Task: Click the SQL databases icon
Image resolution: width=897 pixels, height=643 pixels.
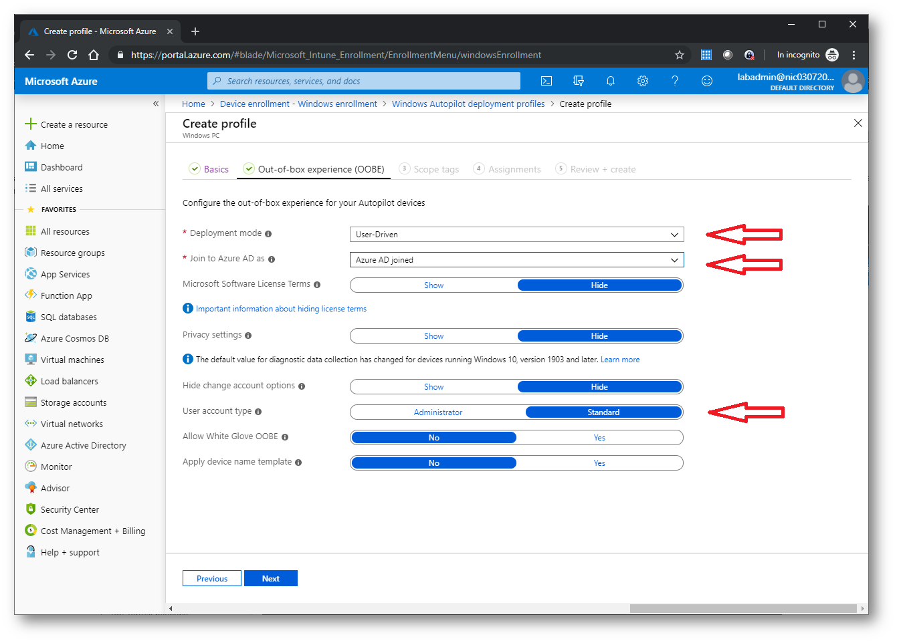Action: pyautogui.click(x=31, y=316)
